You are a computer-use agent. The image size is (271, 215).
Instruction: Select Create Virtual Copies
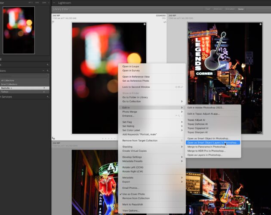[135, 151]
